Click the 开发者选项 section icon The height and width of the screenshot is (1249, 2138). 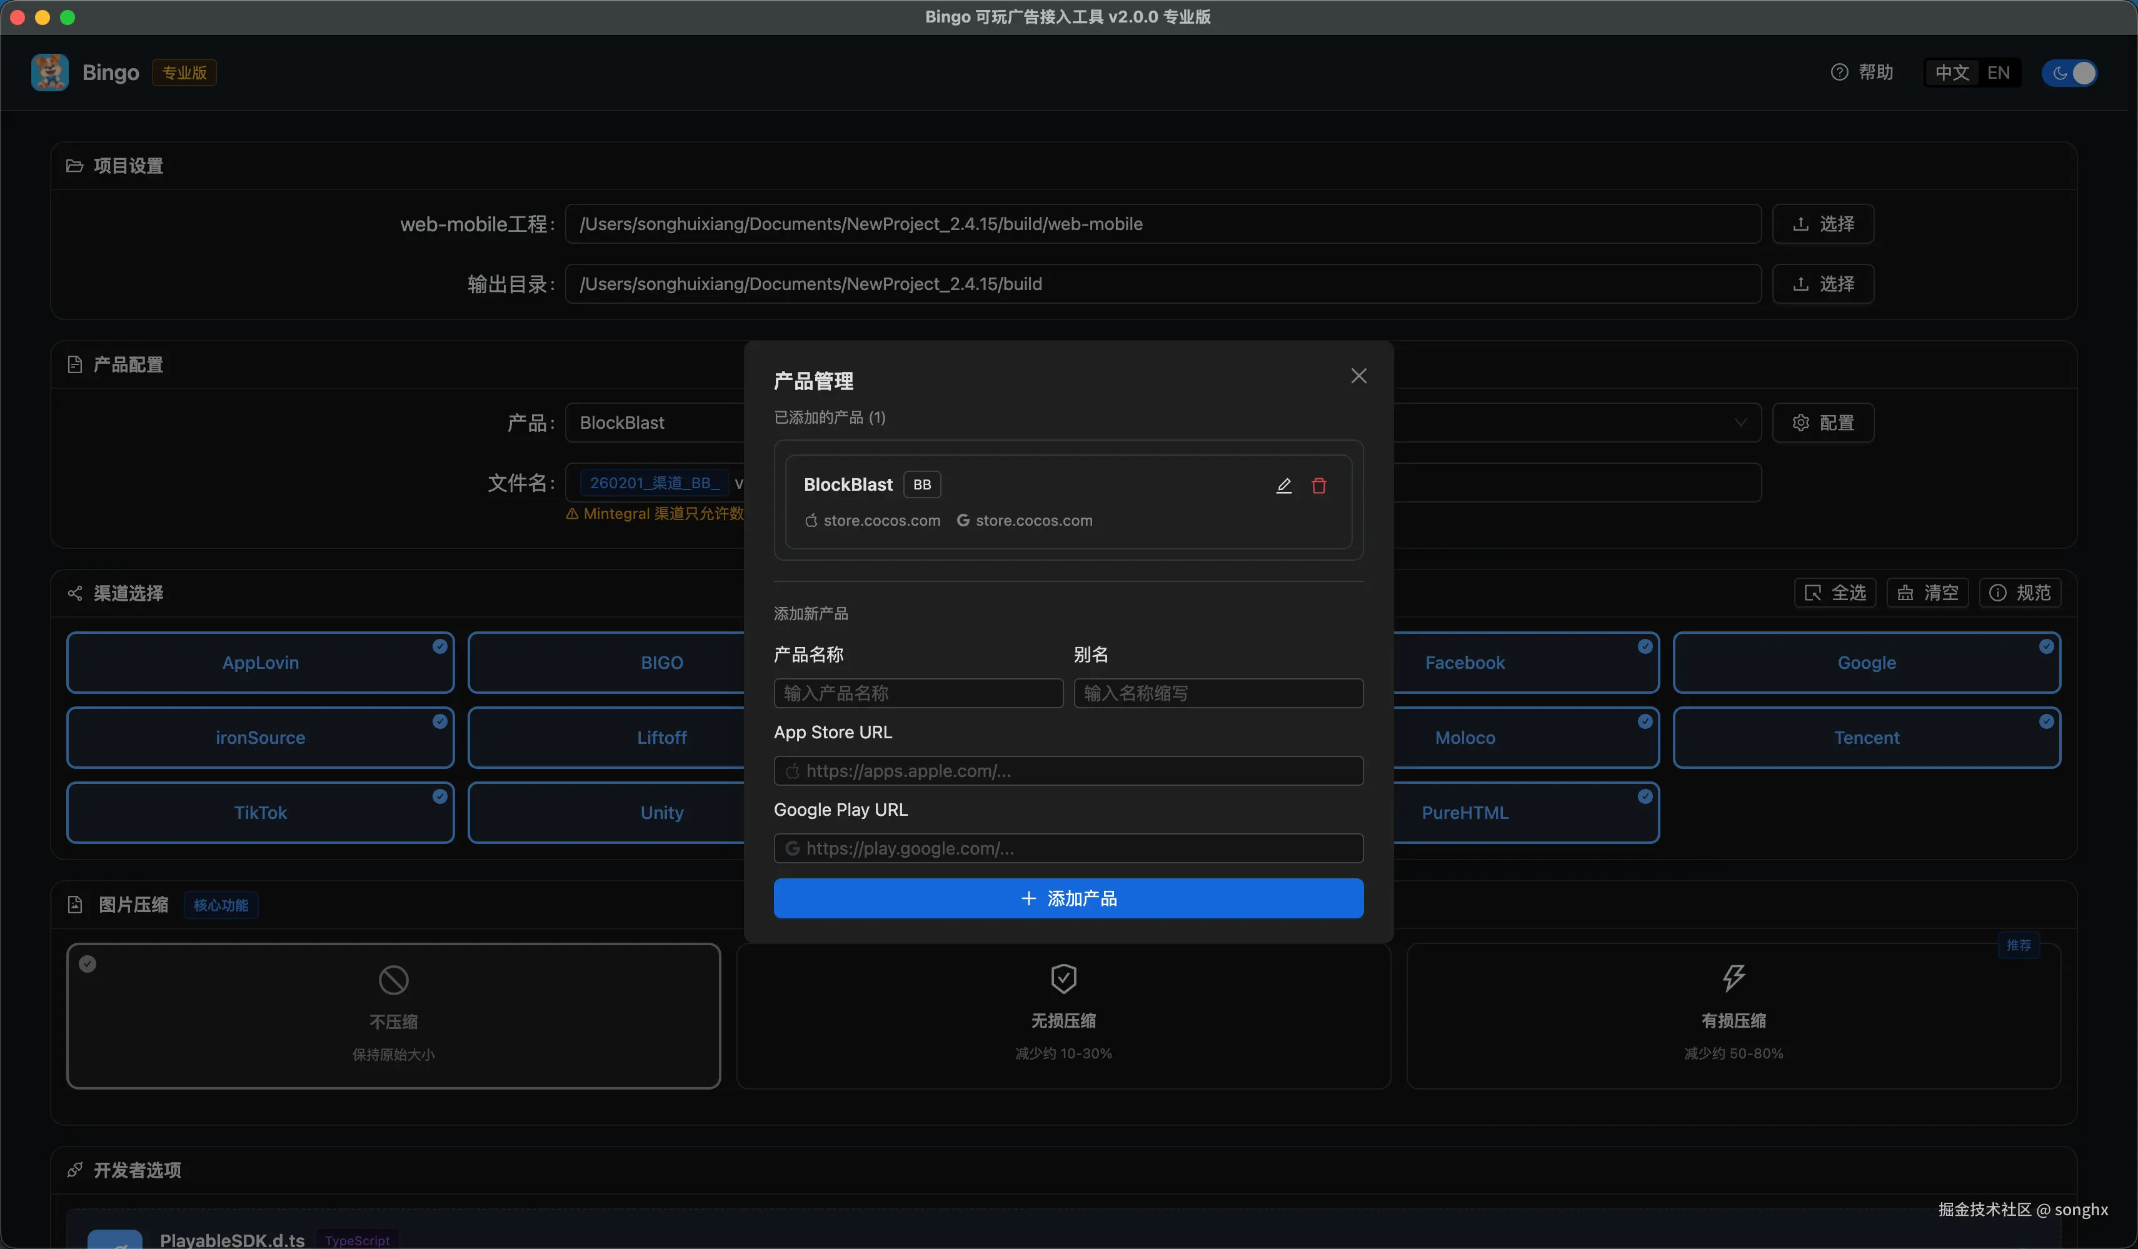(x=74, y=1170)
